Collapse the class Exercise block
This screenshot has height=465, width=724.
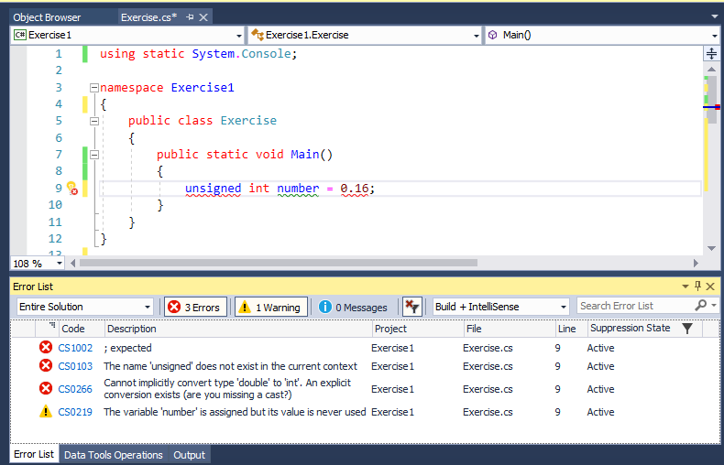(x=94, y=121)
